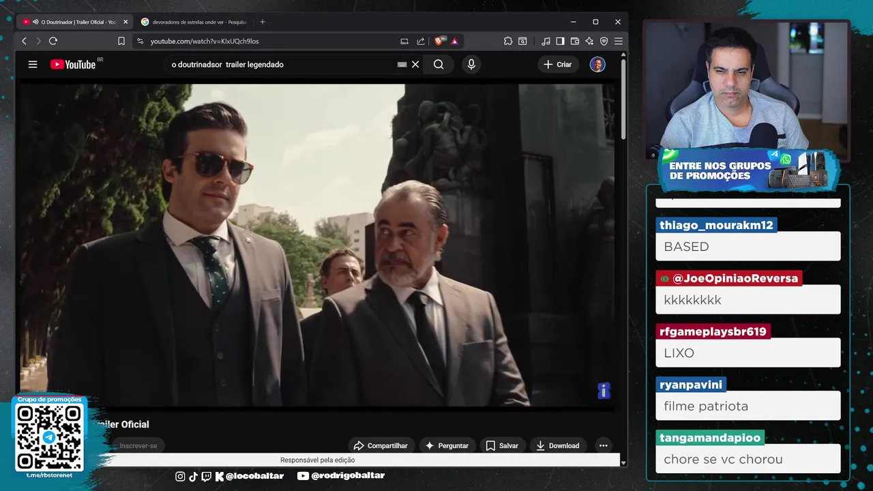Click the address bar URL
Screen dimensions: 873x491
205,41
